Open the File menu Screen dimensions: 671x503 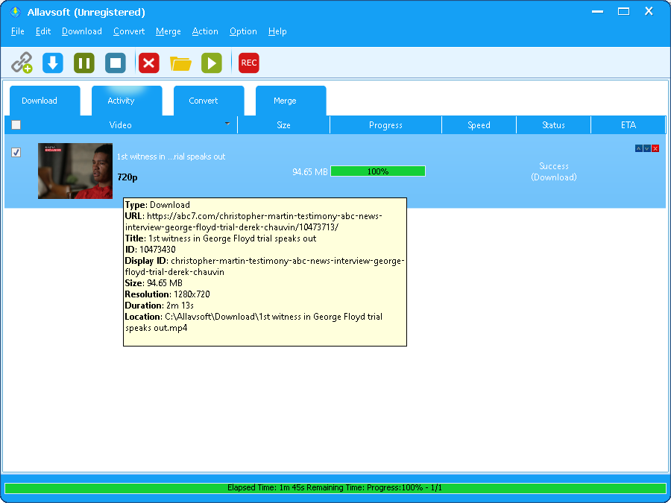18,31
